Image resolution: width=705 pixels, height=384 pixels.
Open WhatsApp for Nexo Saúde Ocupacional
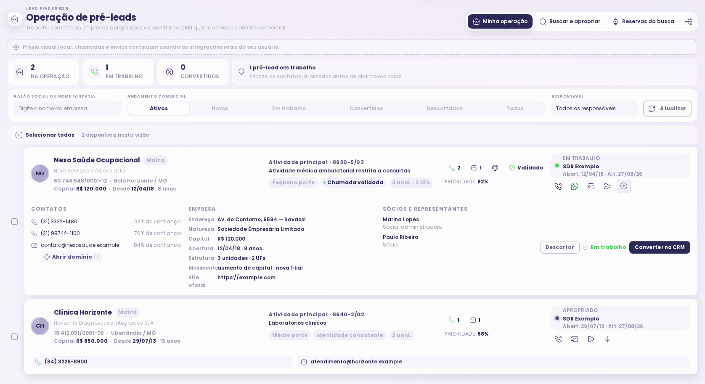[575, 186]
